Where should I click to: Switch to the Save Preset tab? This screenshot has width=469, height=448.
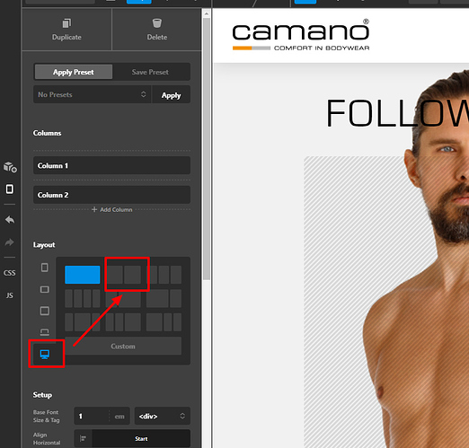tap(150, 72)
